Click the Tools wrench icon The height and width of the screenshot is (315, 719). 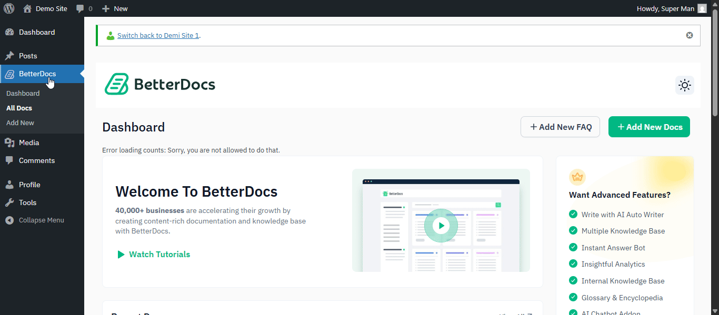9,202
